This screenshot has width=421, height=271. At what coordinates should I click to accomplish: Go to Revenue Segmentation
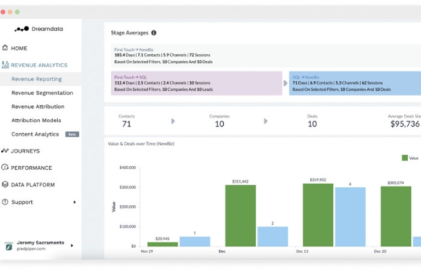tap(42, 93)
